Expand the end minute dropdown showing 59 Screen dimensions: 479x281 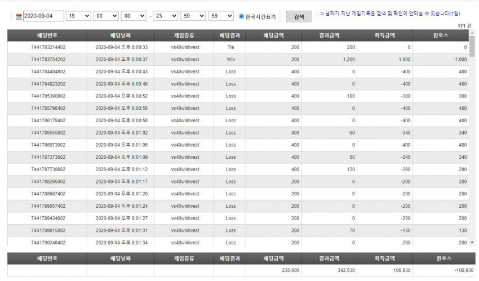(193, 16)
